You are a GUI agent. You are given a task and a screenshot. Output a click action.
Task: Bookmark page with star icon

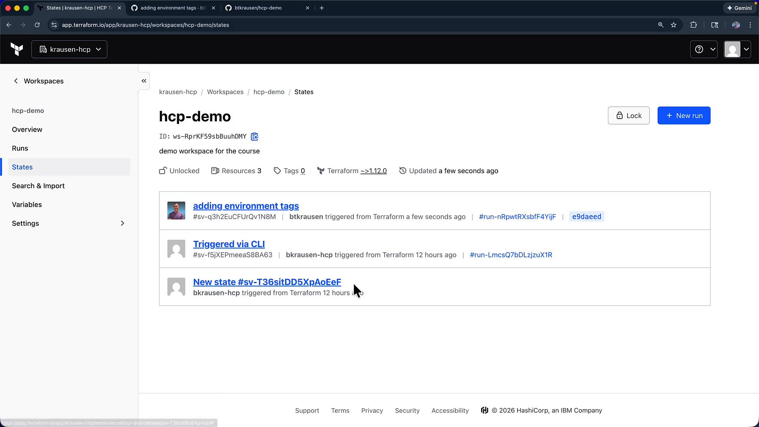(x=674, y=25)
